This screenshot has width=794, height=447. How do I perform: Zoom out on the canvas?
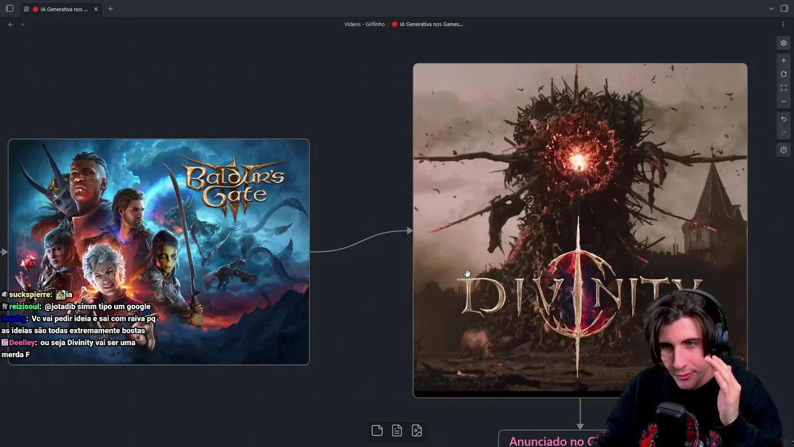point(783,101)
